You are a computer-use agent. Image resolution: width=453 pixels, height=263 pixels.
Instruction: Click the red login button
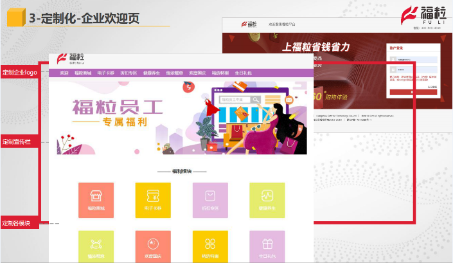(413, 92)
